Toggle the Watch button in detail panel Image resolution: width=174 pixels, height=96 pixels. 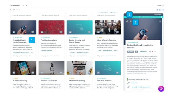point(130,52)
